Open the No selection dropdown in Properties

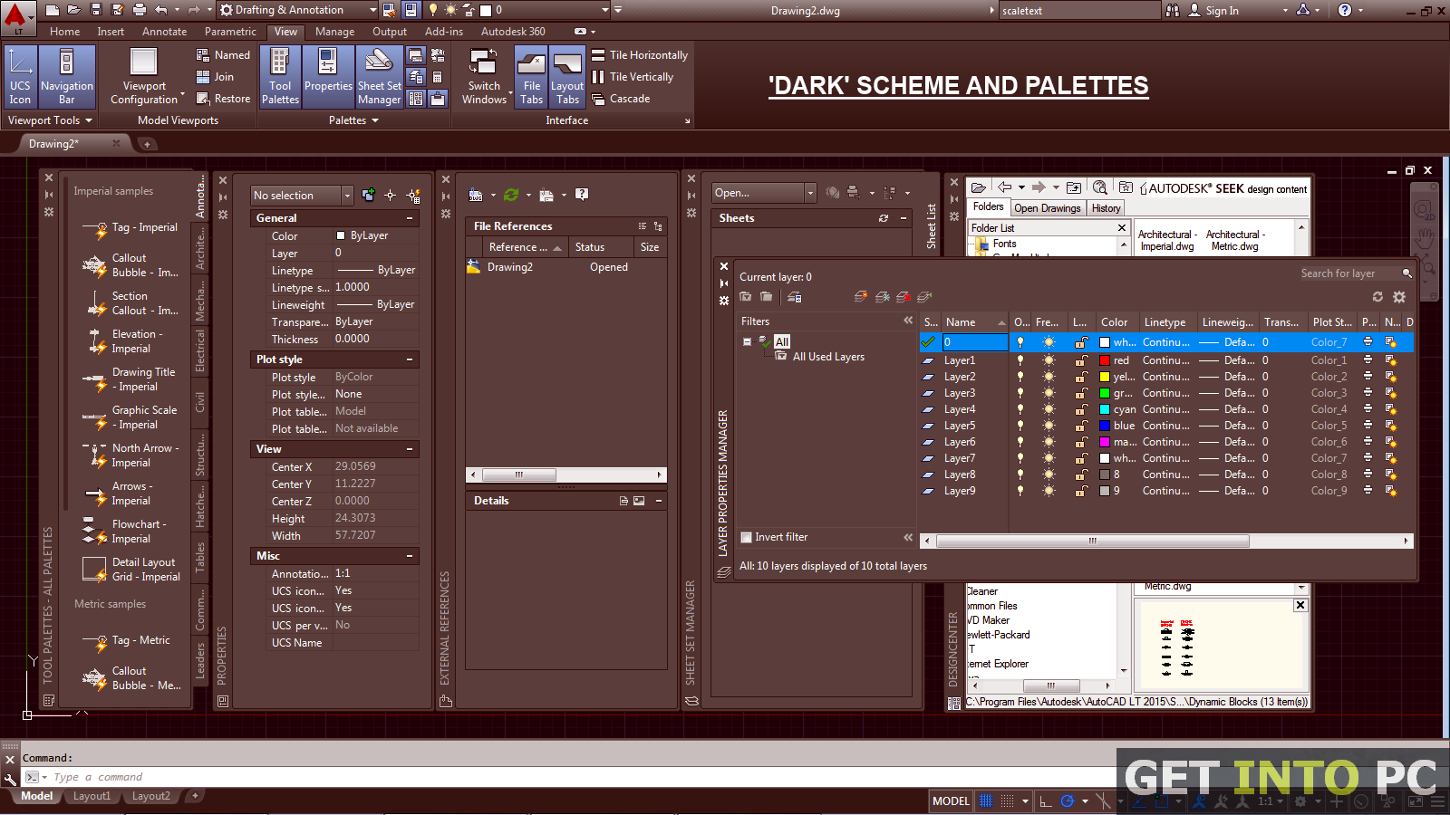[347, 196]
